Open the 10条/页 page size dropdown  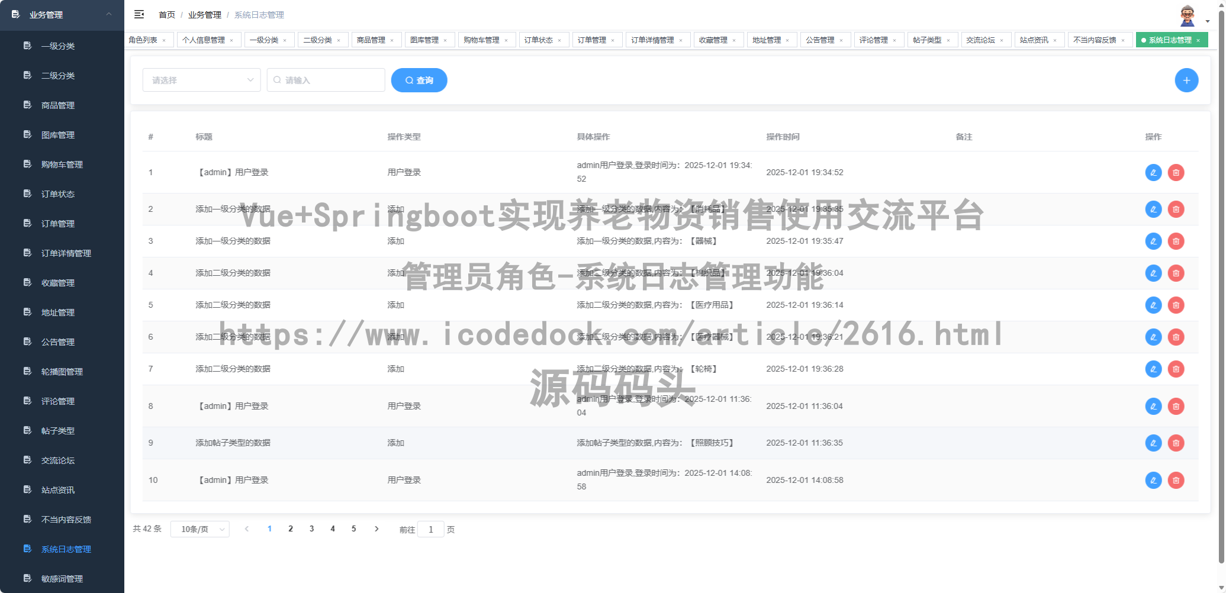click(199, 528)
